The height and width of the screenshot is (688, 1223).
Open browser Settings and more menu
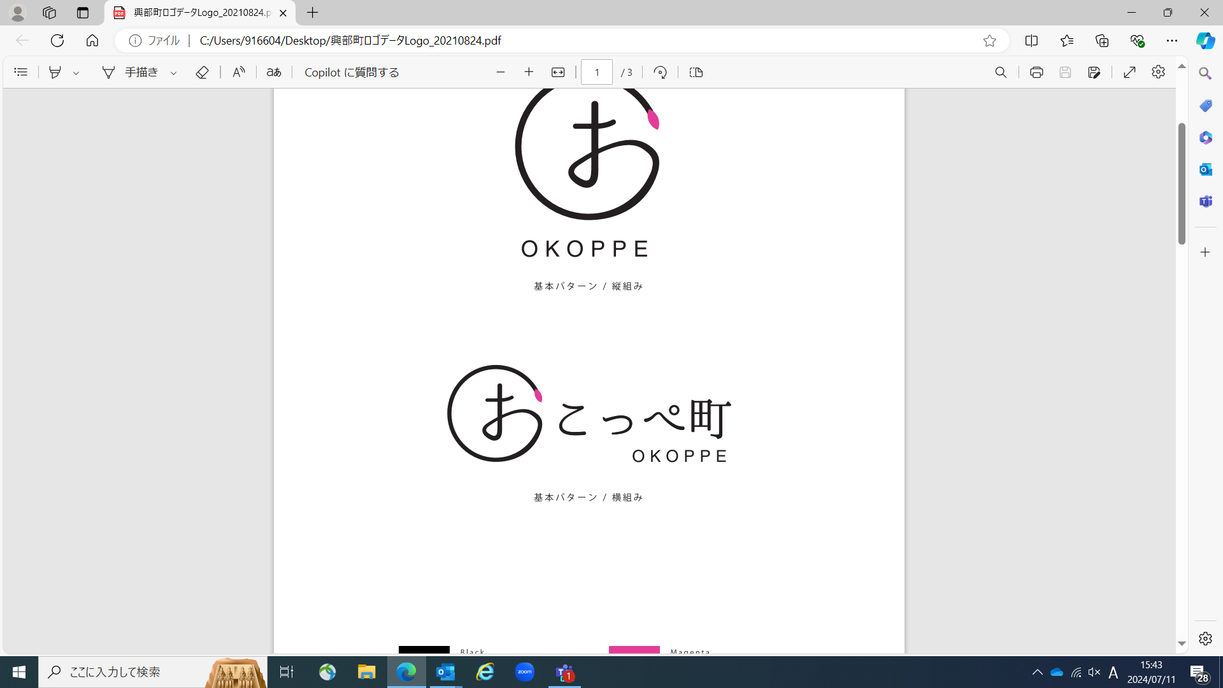(x=1171, y=40)
